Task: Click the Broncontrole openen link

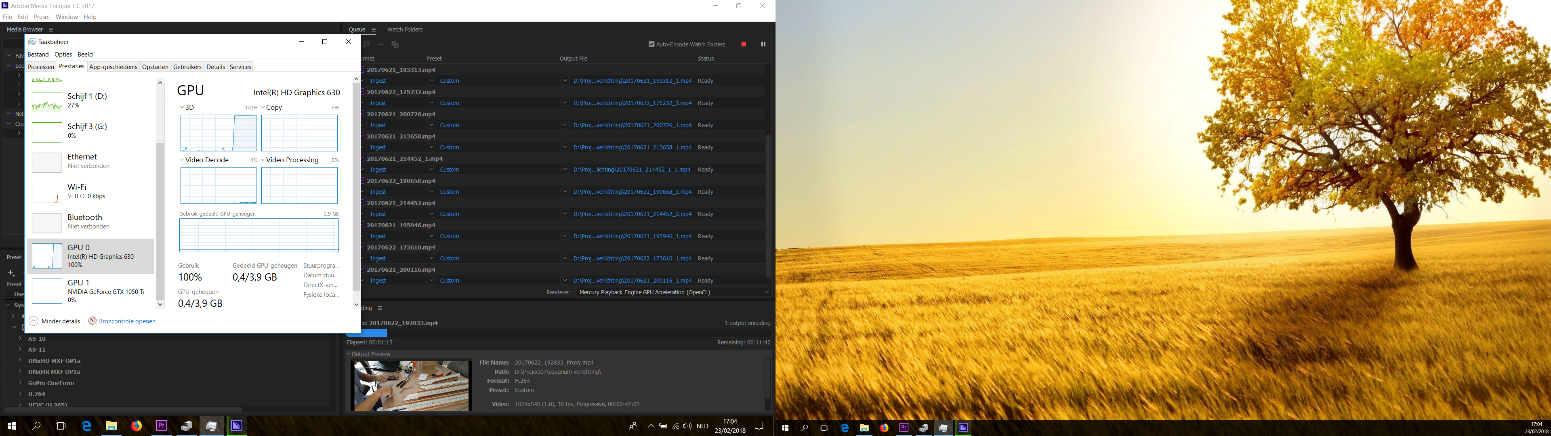Action: [x=127, y=321]
